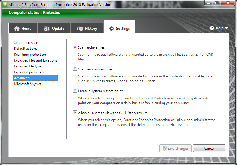Click the Forefront shield icon in title bar
This screenshot has width=237, height=165.
coord(5,4)
